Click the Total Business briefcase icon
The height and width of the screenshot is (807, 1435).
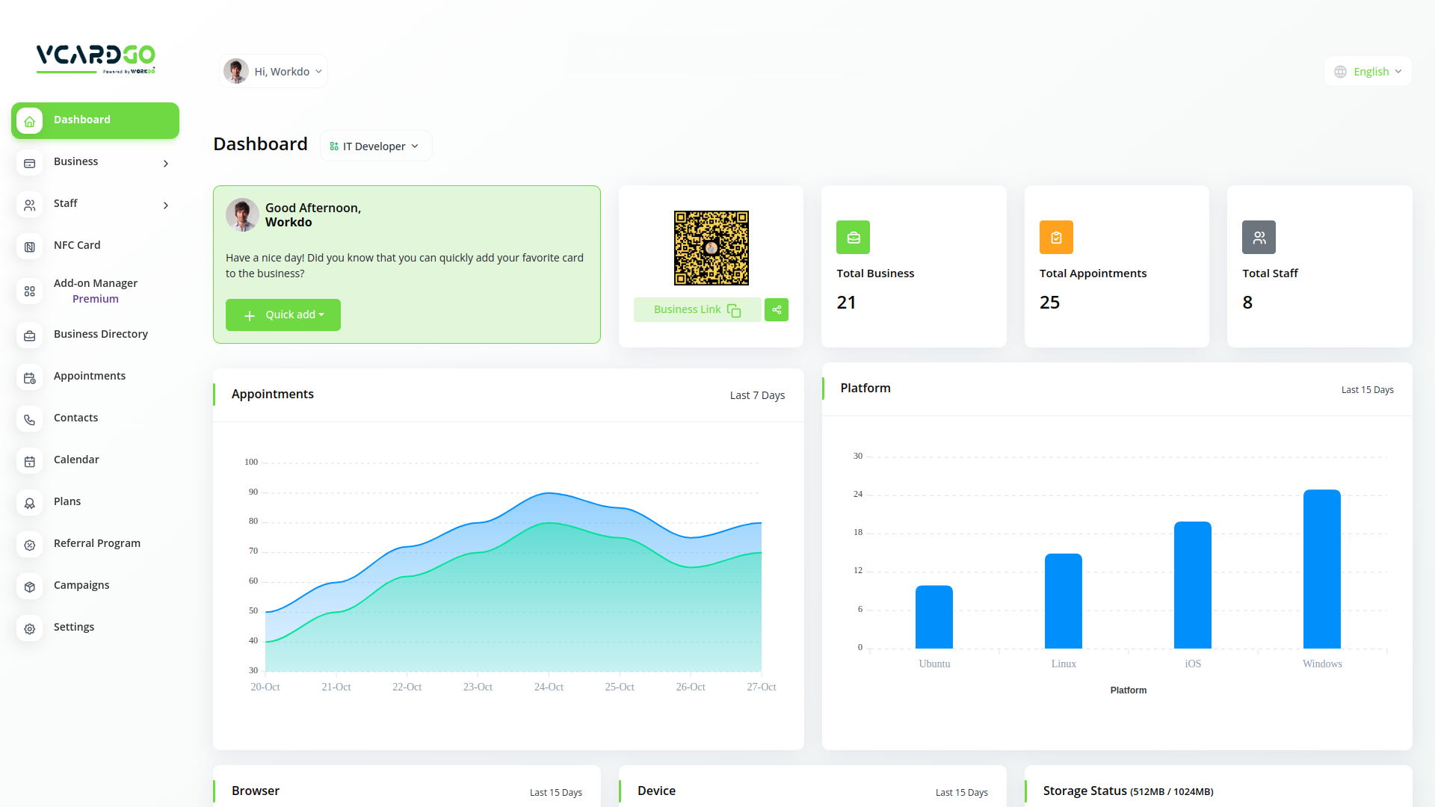[853, 238]
